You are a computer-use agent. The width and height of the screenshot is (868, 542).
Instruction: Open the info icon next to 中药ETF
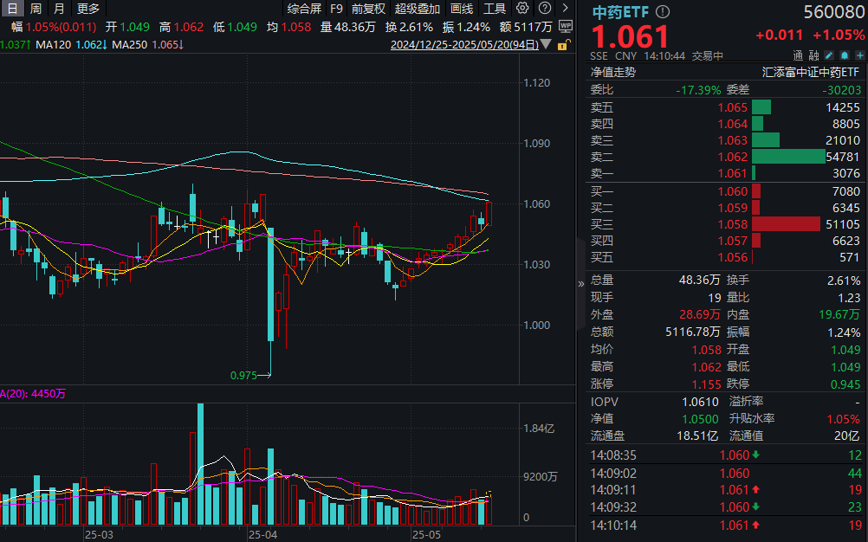[x=661, y=13]
